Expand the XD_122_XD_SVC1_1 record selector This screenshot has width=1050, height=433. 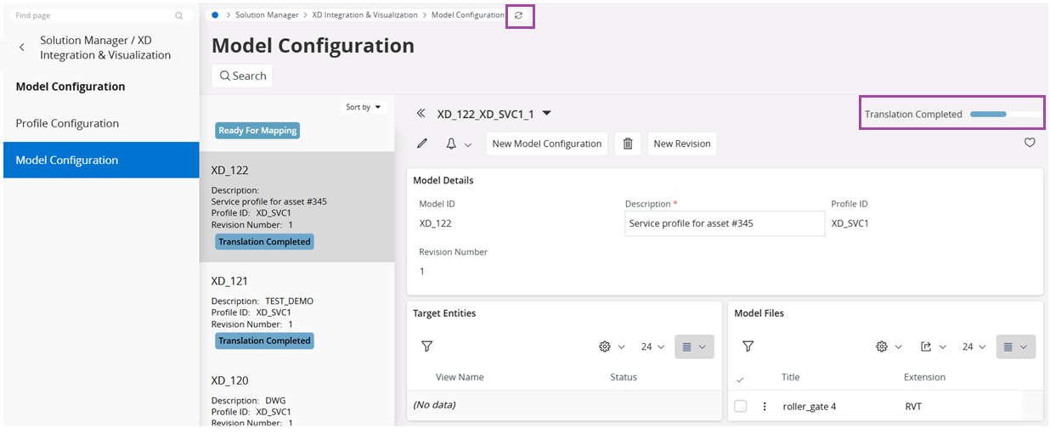tap(547, 113)
